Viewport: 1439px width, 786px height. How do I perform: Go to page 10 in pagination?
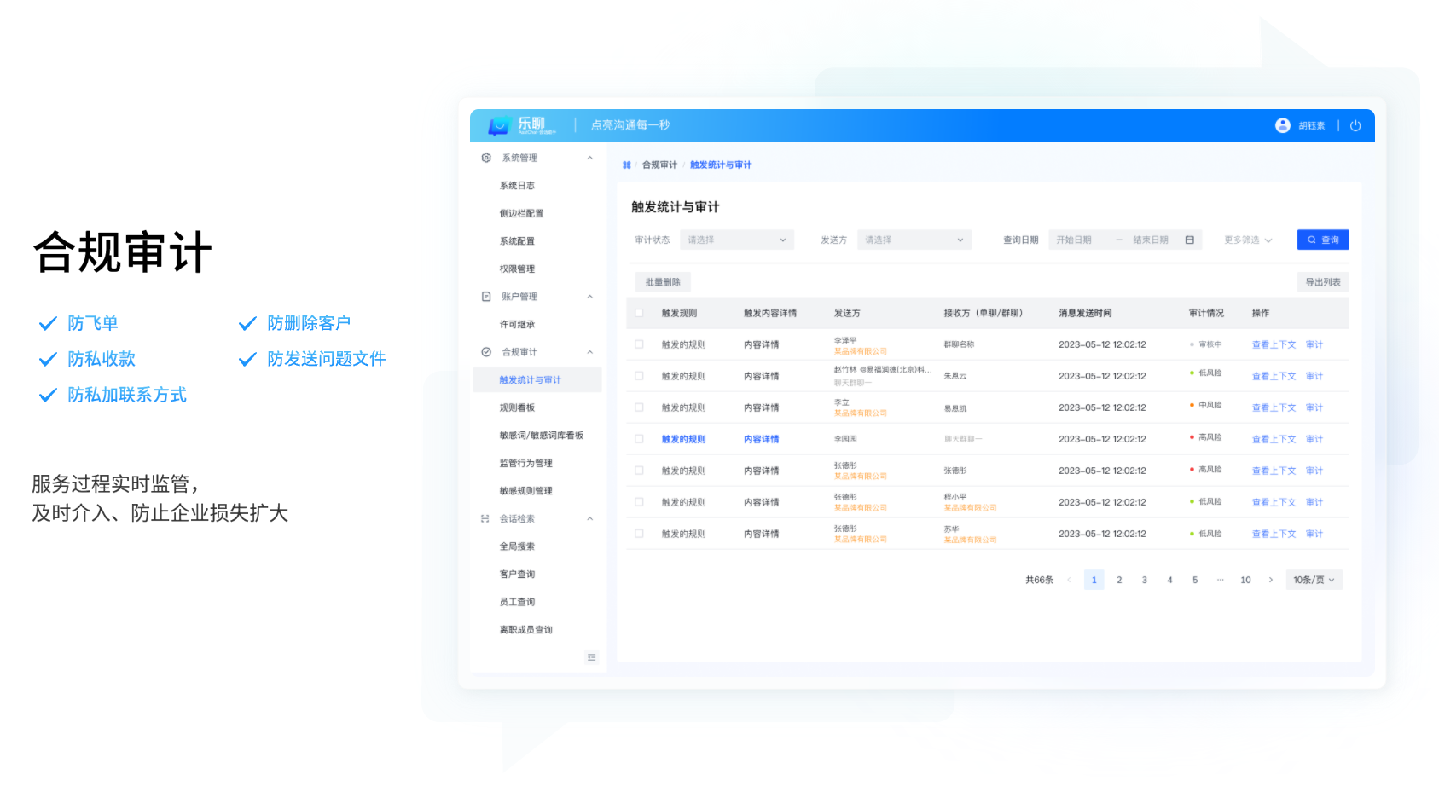[1245, 580]
